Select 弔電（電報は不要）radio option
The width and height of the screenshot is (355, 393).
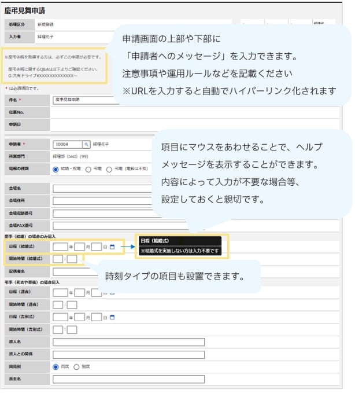(x=109, y=170)
